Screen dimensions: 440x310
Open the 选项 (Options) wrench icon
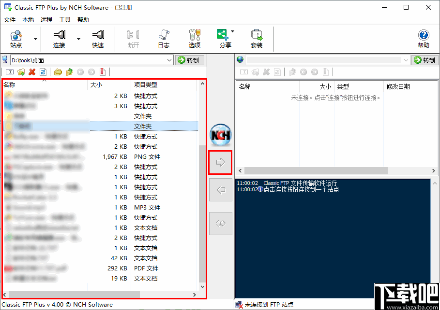click(194, 39)
